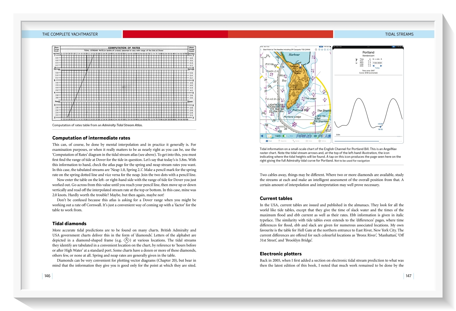Toggle the Streams switch off
This screenshot has width=456, height=311.
[284, 136]
